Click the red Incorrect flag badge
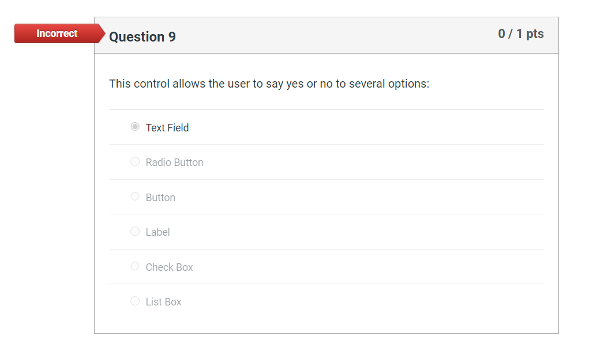Image resolution: width=593 pixels, height=355 pixels. pyautogui.click(x=57, y=33)
